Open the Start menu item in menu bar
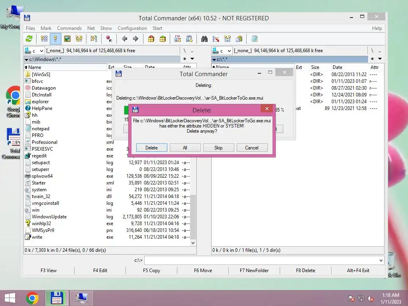The image size is (408, 306). [157, 28]
